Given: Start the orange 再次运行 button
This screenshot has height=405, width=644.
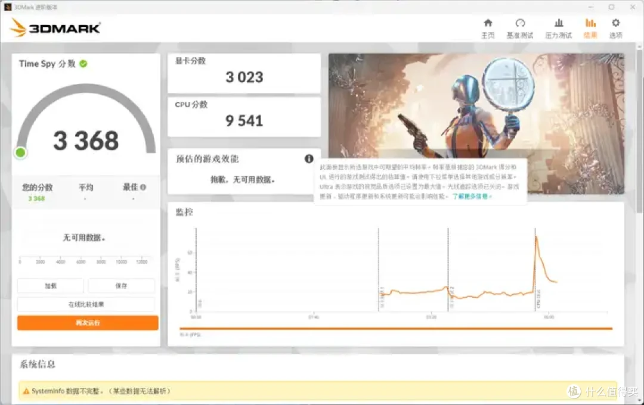Looking at the screenshot, I should (86, 322).
